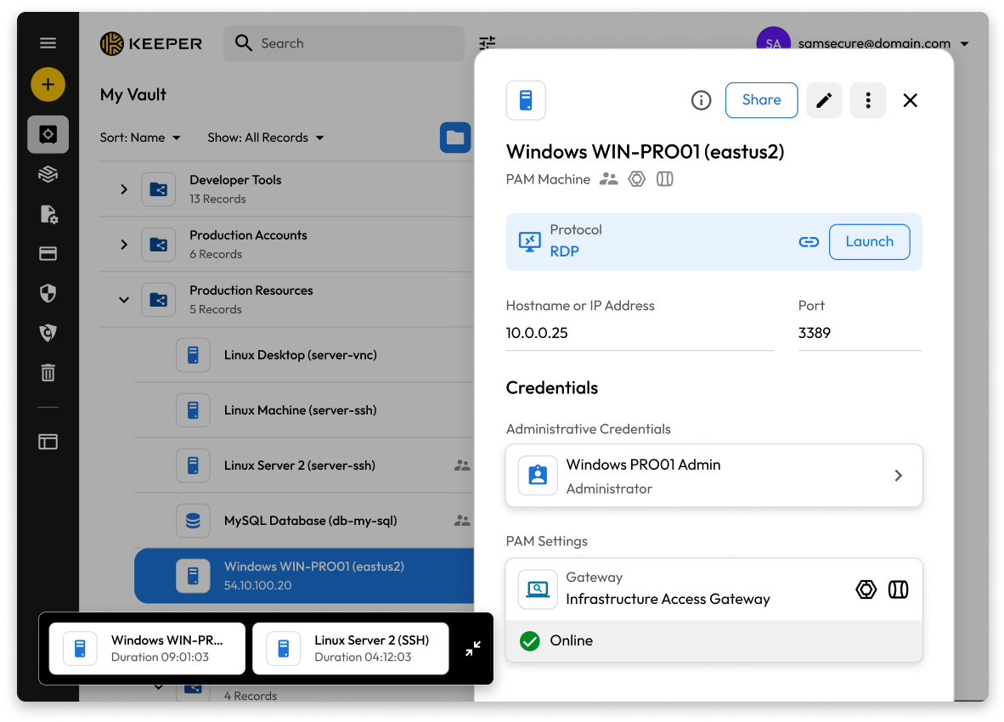Collapse the Production Resources folder

124,300
